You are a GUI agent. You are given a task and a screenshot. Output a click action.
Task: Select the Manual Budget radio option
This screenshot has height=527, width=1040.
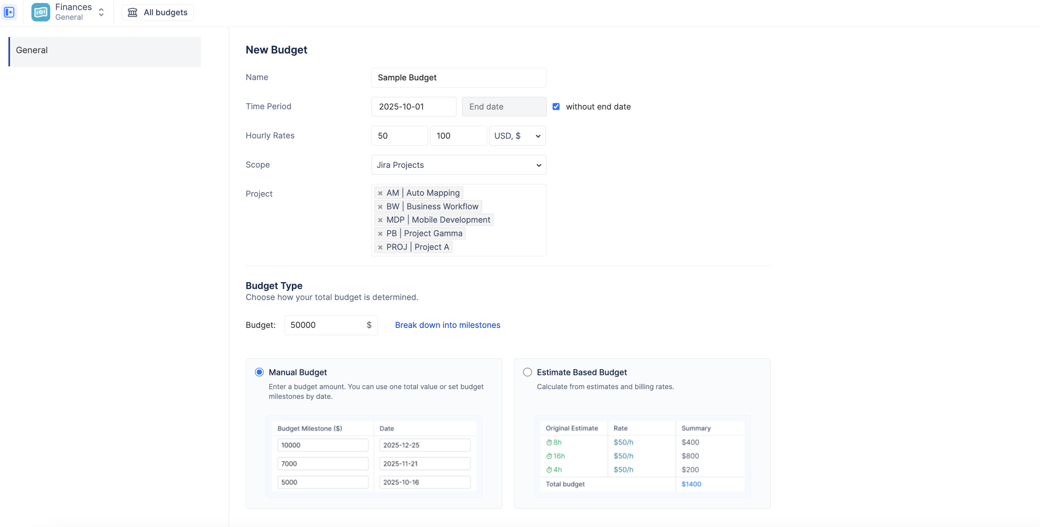[x=259, y=372]
